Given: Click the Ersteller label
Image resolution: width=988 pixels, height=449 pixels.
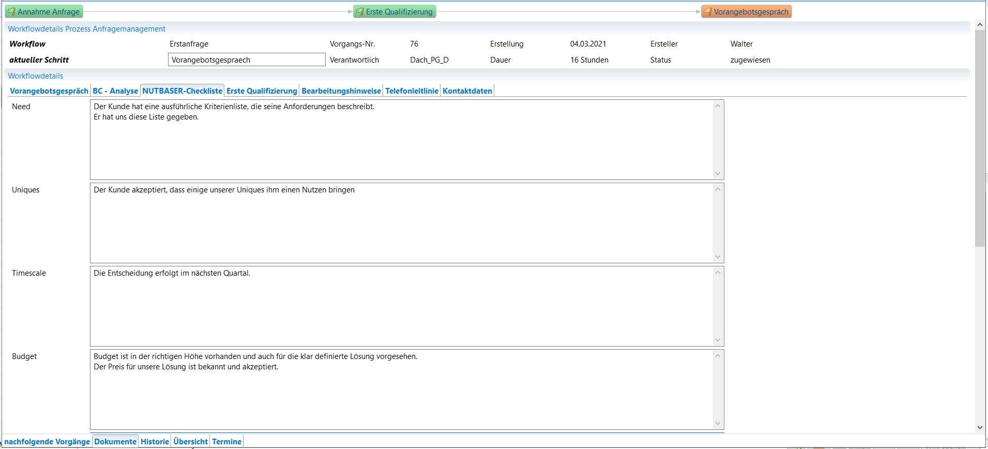Looking at the screenshot, I should pyautogui.click(x=664, y=44).
